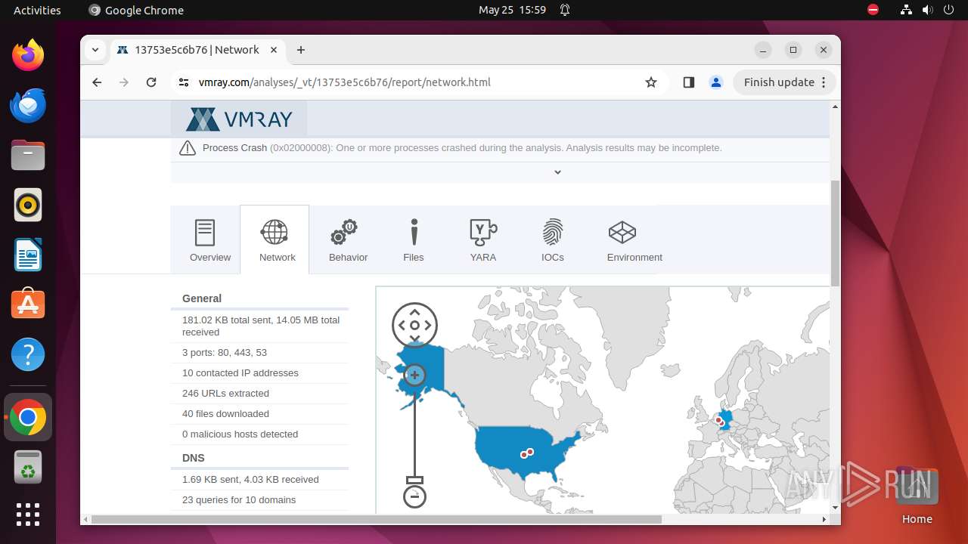Select the '0 malicious hosts detected' row

coord(259,434)
